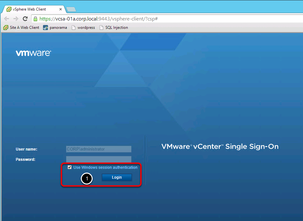303x221 pixels.
Task: Open the panorama bookmark
Action: (55, 28)
